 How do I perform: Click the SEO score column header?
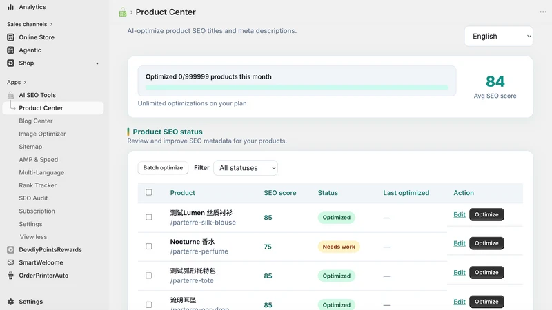[280, 193]
